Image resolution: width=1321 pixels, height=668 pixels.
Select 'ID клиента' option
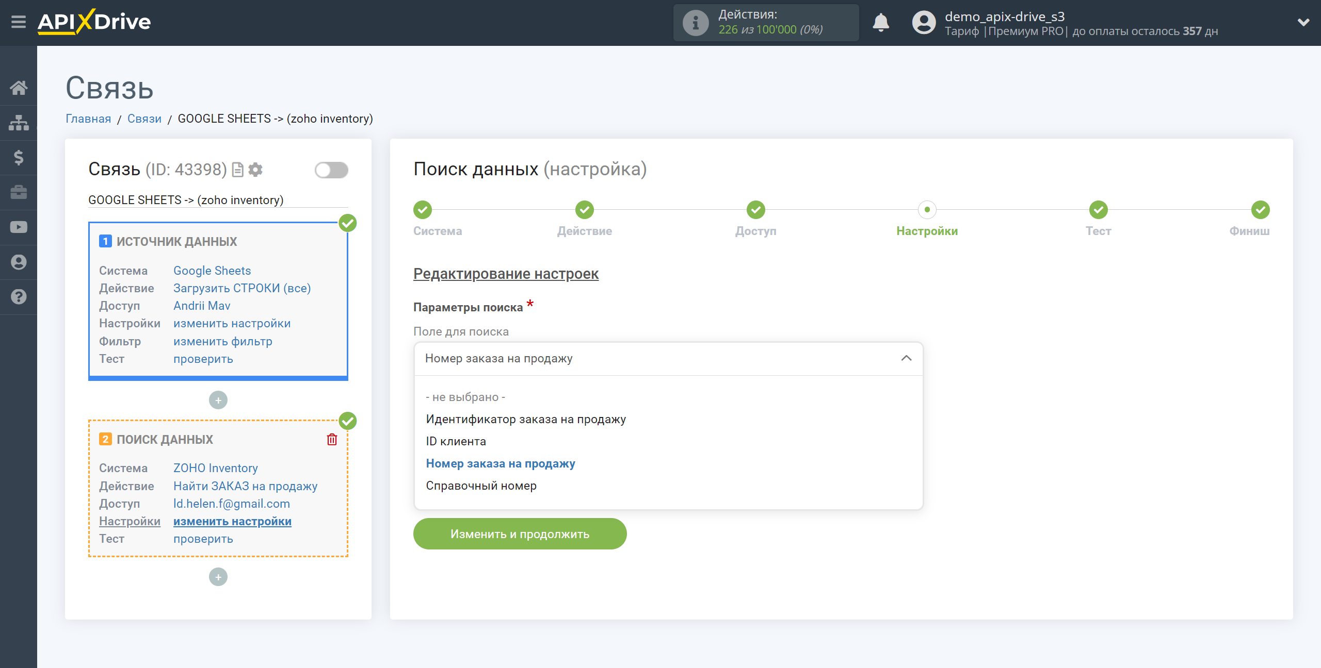(456, 441)
